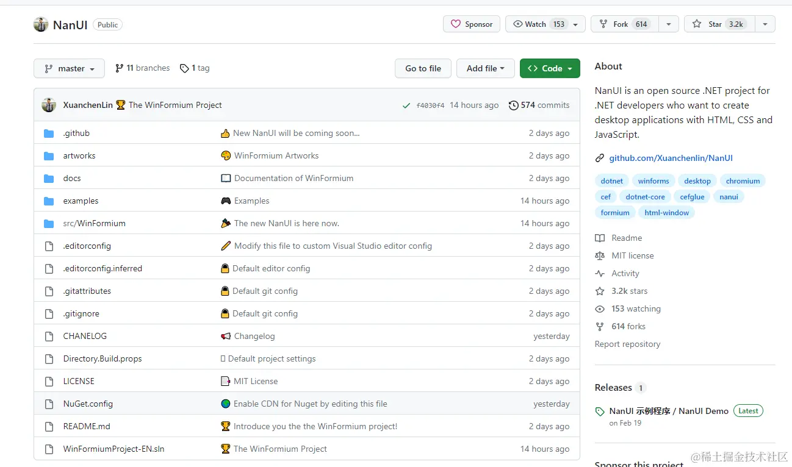Select the dotnet-core topic tag
The image size is (792, 467).
[x=645, y=197]
